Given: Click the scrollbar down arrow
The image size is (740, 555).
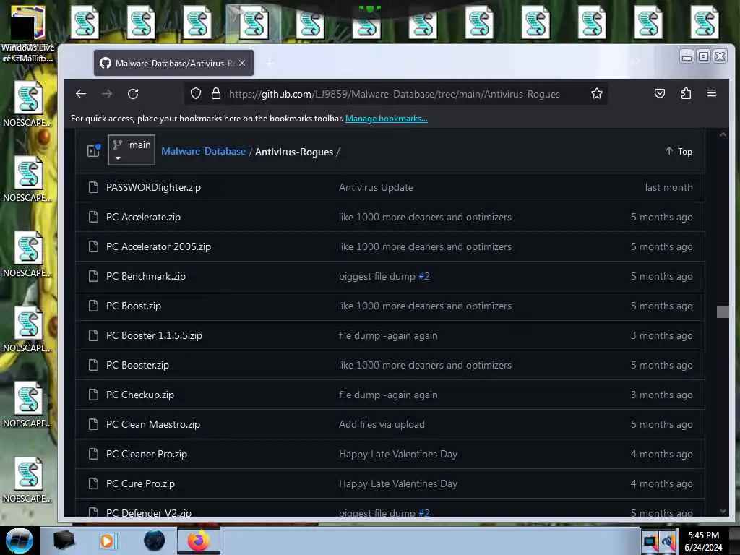Looking at the screenshot, I should 723,511.
